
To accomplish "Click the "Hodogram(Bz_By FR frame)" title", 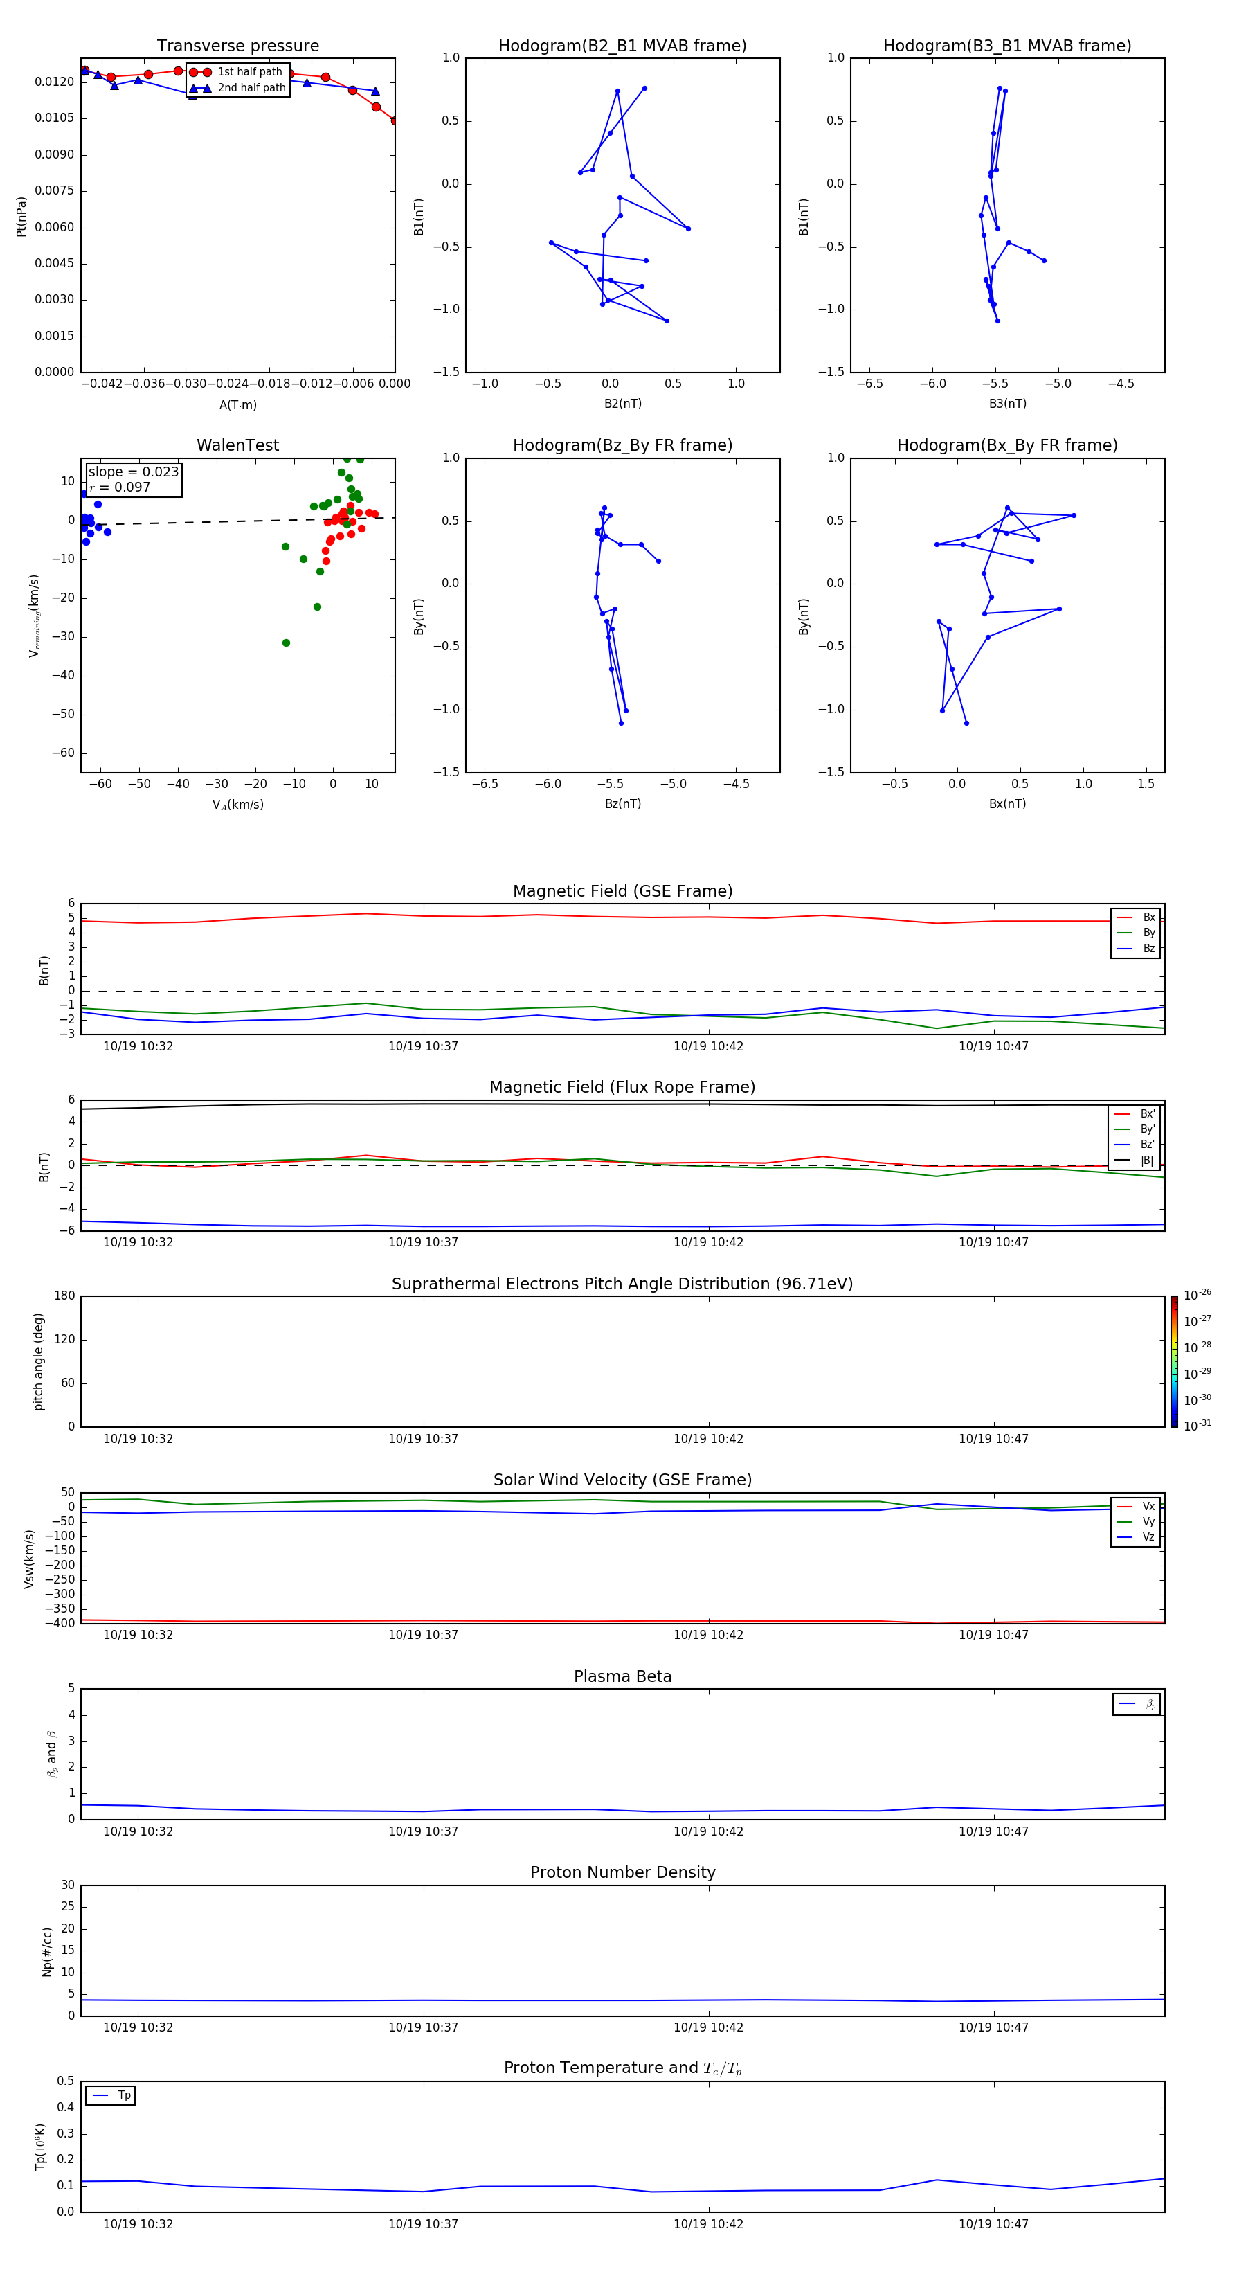I will pyautogui.click(x=622, y=445).
